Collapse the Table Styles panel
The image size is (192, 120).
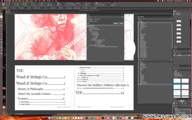pyautogui.click(x=174, y=66)
